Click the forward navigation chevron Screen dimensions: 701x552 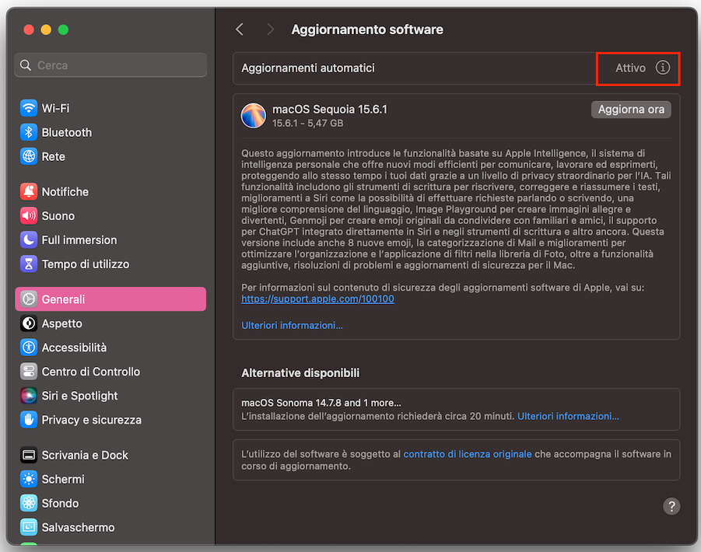pyautogui.click(x=270, y=29)
